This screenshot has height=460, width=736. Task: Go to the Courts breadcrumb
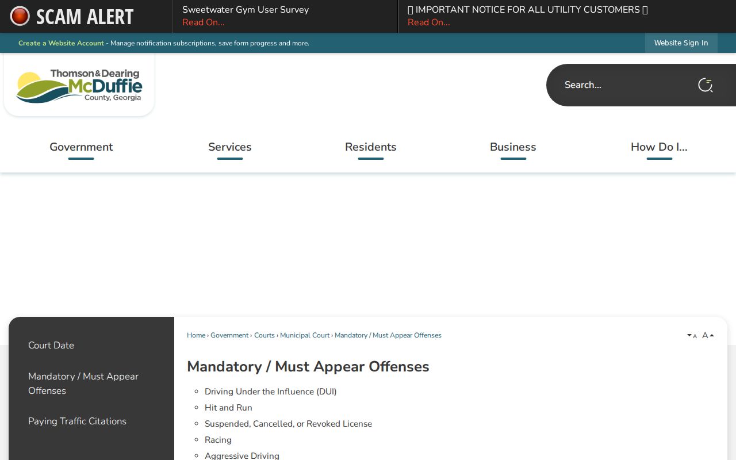pos(264,335)
